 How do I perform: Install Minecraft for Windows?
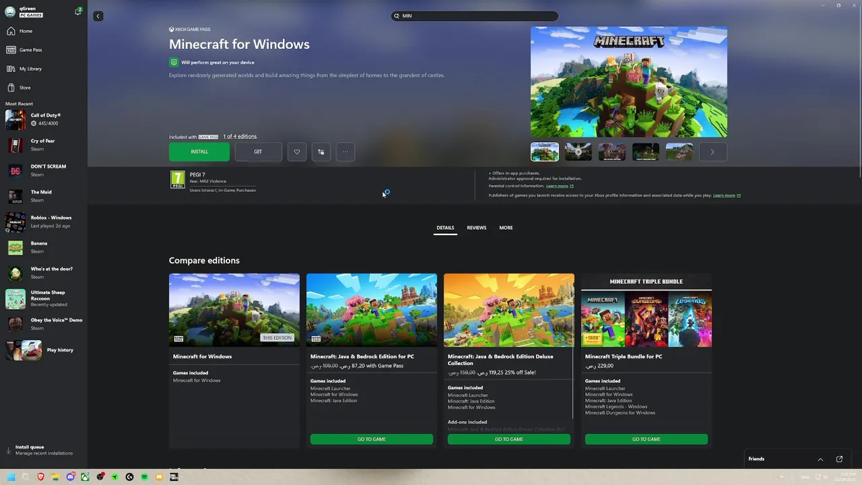click(x=199, y=152)
